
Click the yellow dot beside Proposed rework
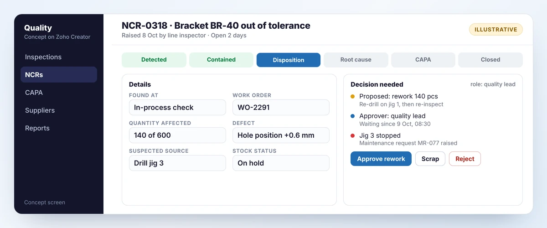tap(353, 97)
